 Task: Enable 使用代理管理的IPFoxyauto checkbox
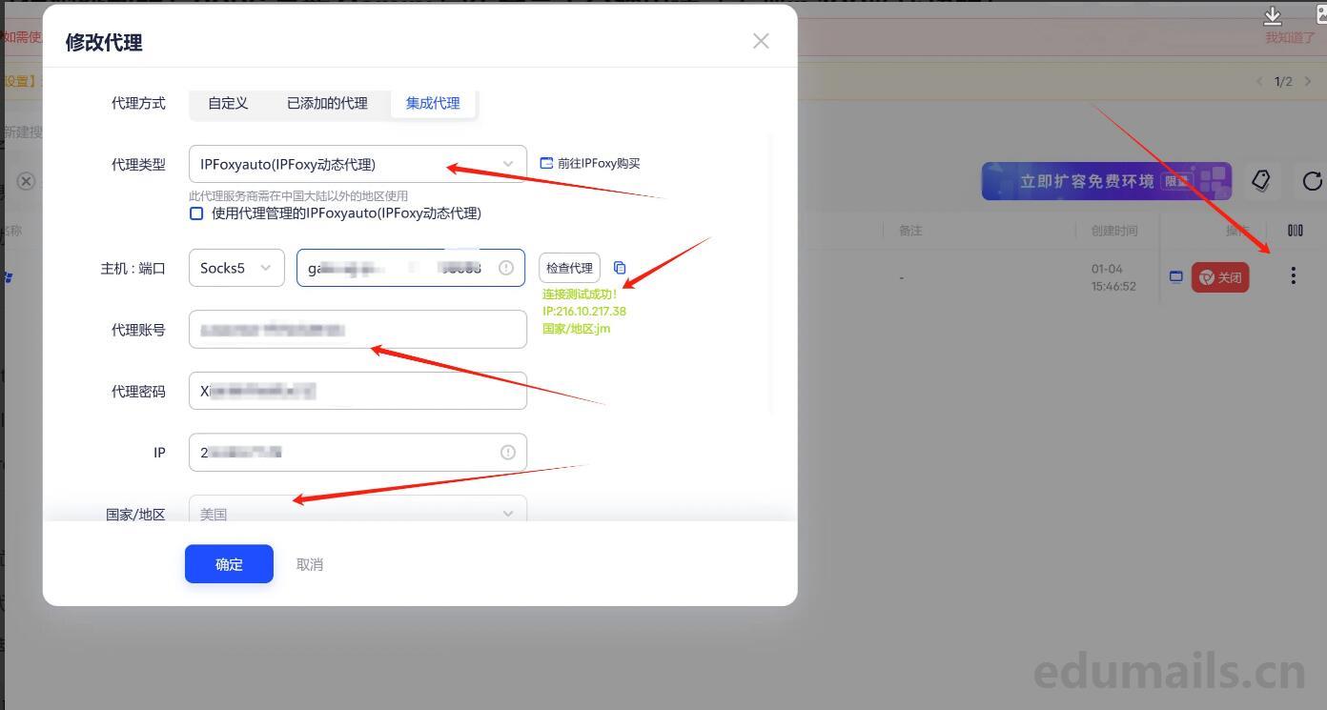point(195,213)
